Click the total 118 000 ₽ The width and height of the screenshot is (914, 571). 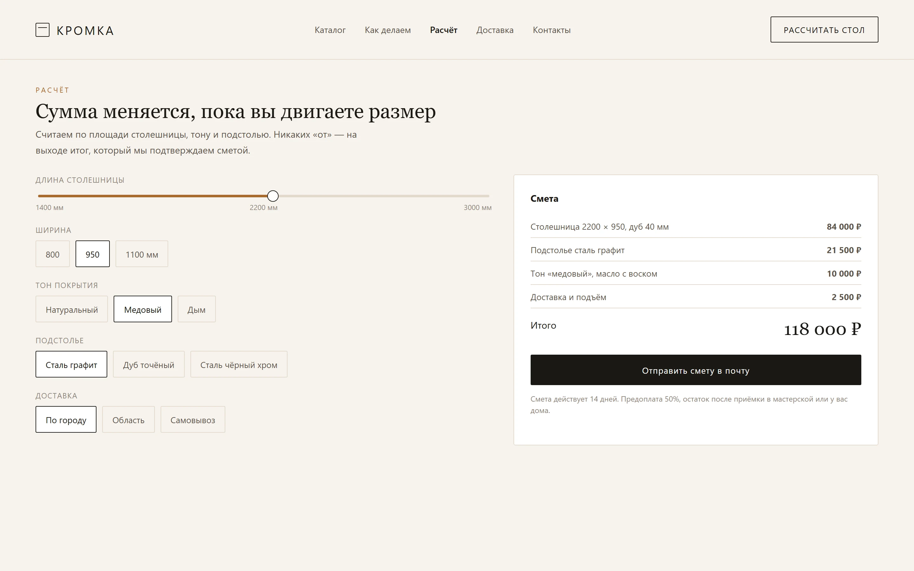(x=822, y=329)
